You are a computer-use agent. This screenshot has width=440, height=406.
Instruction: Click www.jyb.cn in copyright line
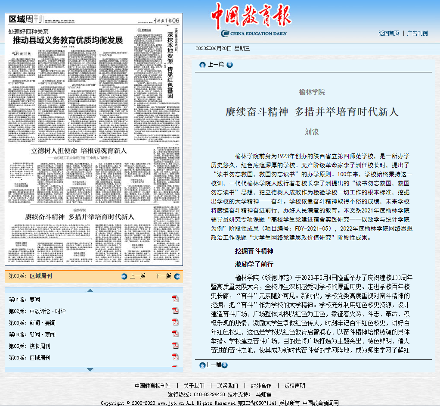pos(171,403)
